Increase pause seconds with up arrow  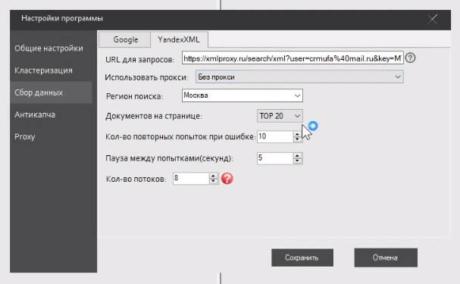click(x=298, y=155)
